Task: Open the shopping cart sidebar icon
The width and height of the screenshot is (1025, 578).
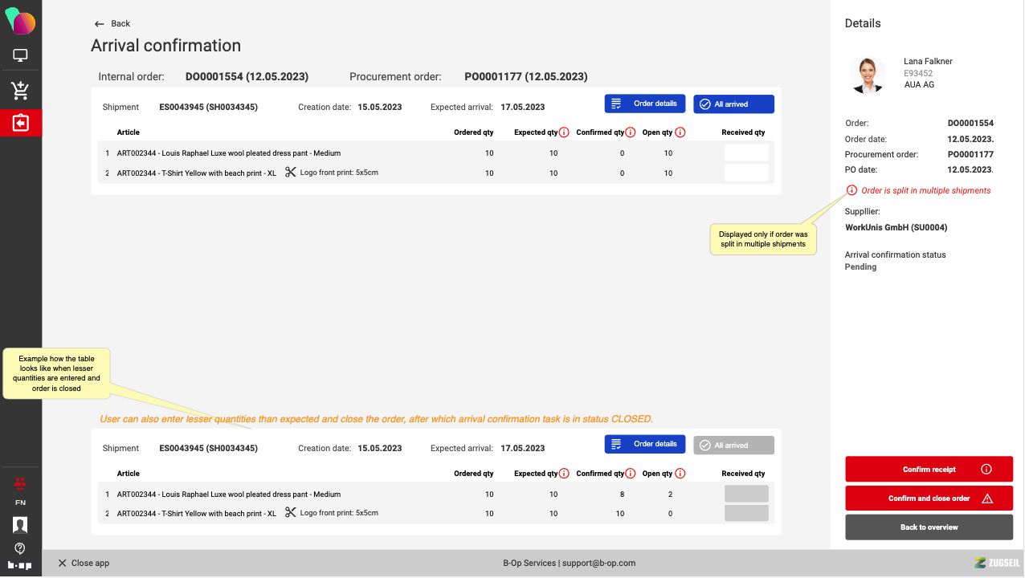Action: (x=20, y=90)
